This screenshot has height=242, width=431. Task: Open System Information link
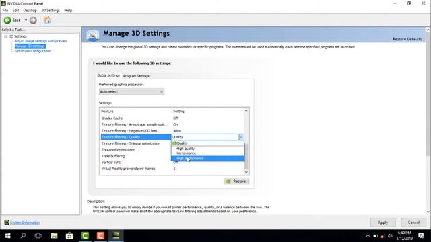click(x=25, y=223)
